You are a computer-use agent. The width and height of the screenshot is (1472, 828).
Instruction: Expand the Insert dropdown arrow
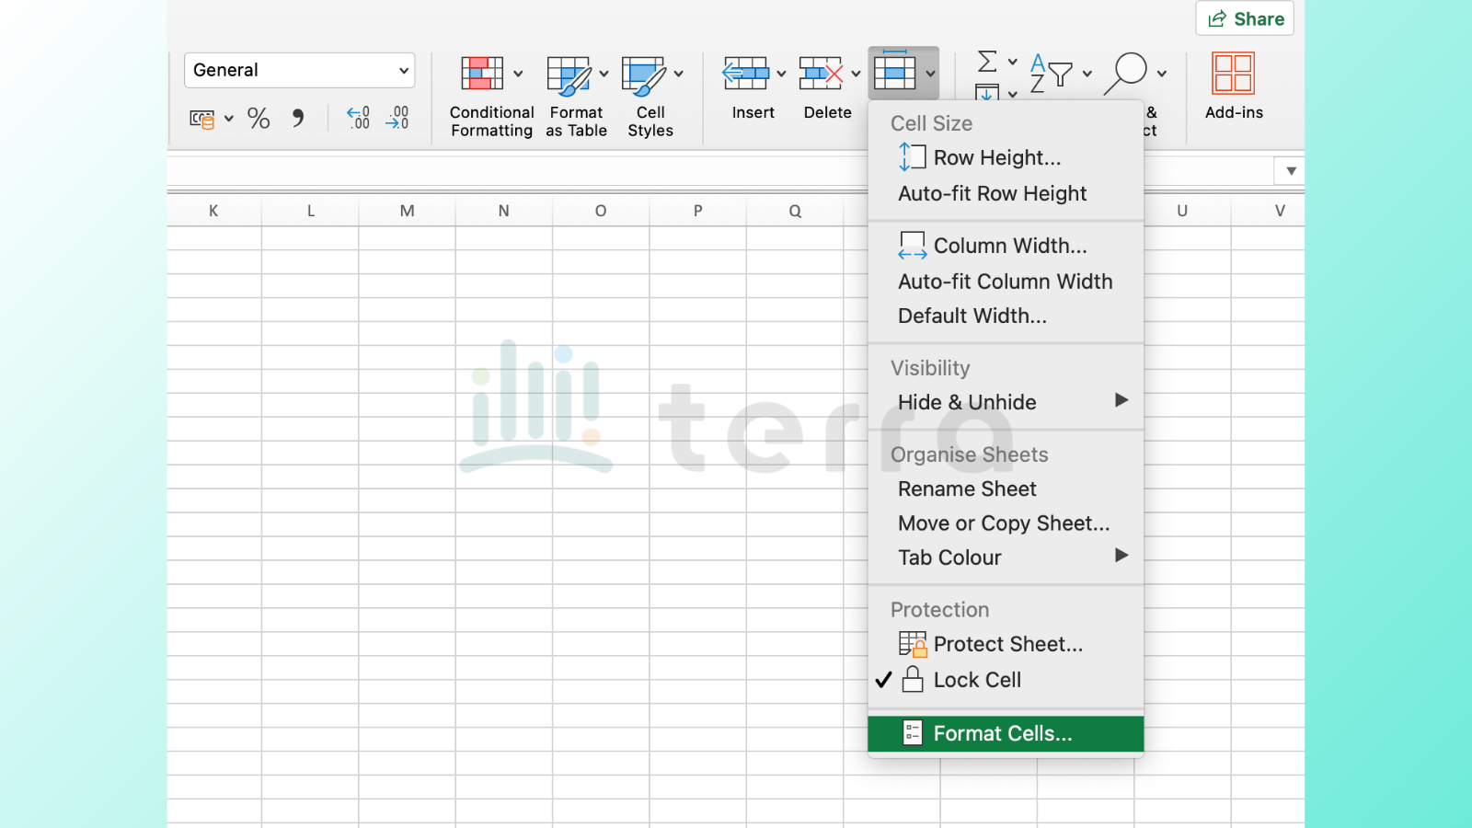(781, 74)
